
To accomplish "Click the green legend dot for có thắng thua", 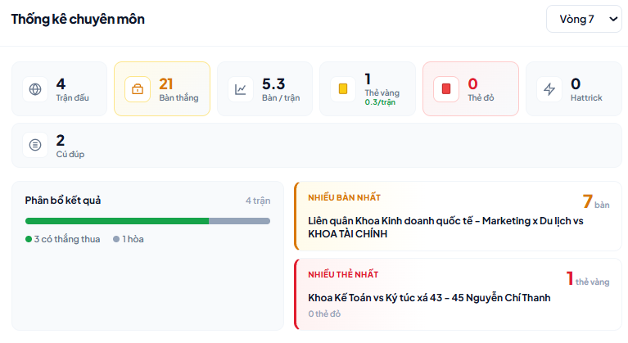I will coord(29,239).
